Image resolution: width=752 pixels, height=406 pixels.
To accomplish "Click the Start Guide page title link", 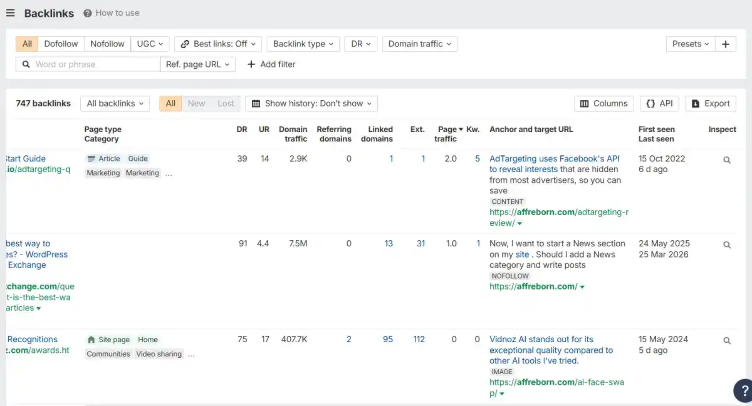I will click(26, 158).
